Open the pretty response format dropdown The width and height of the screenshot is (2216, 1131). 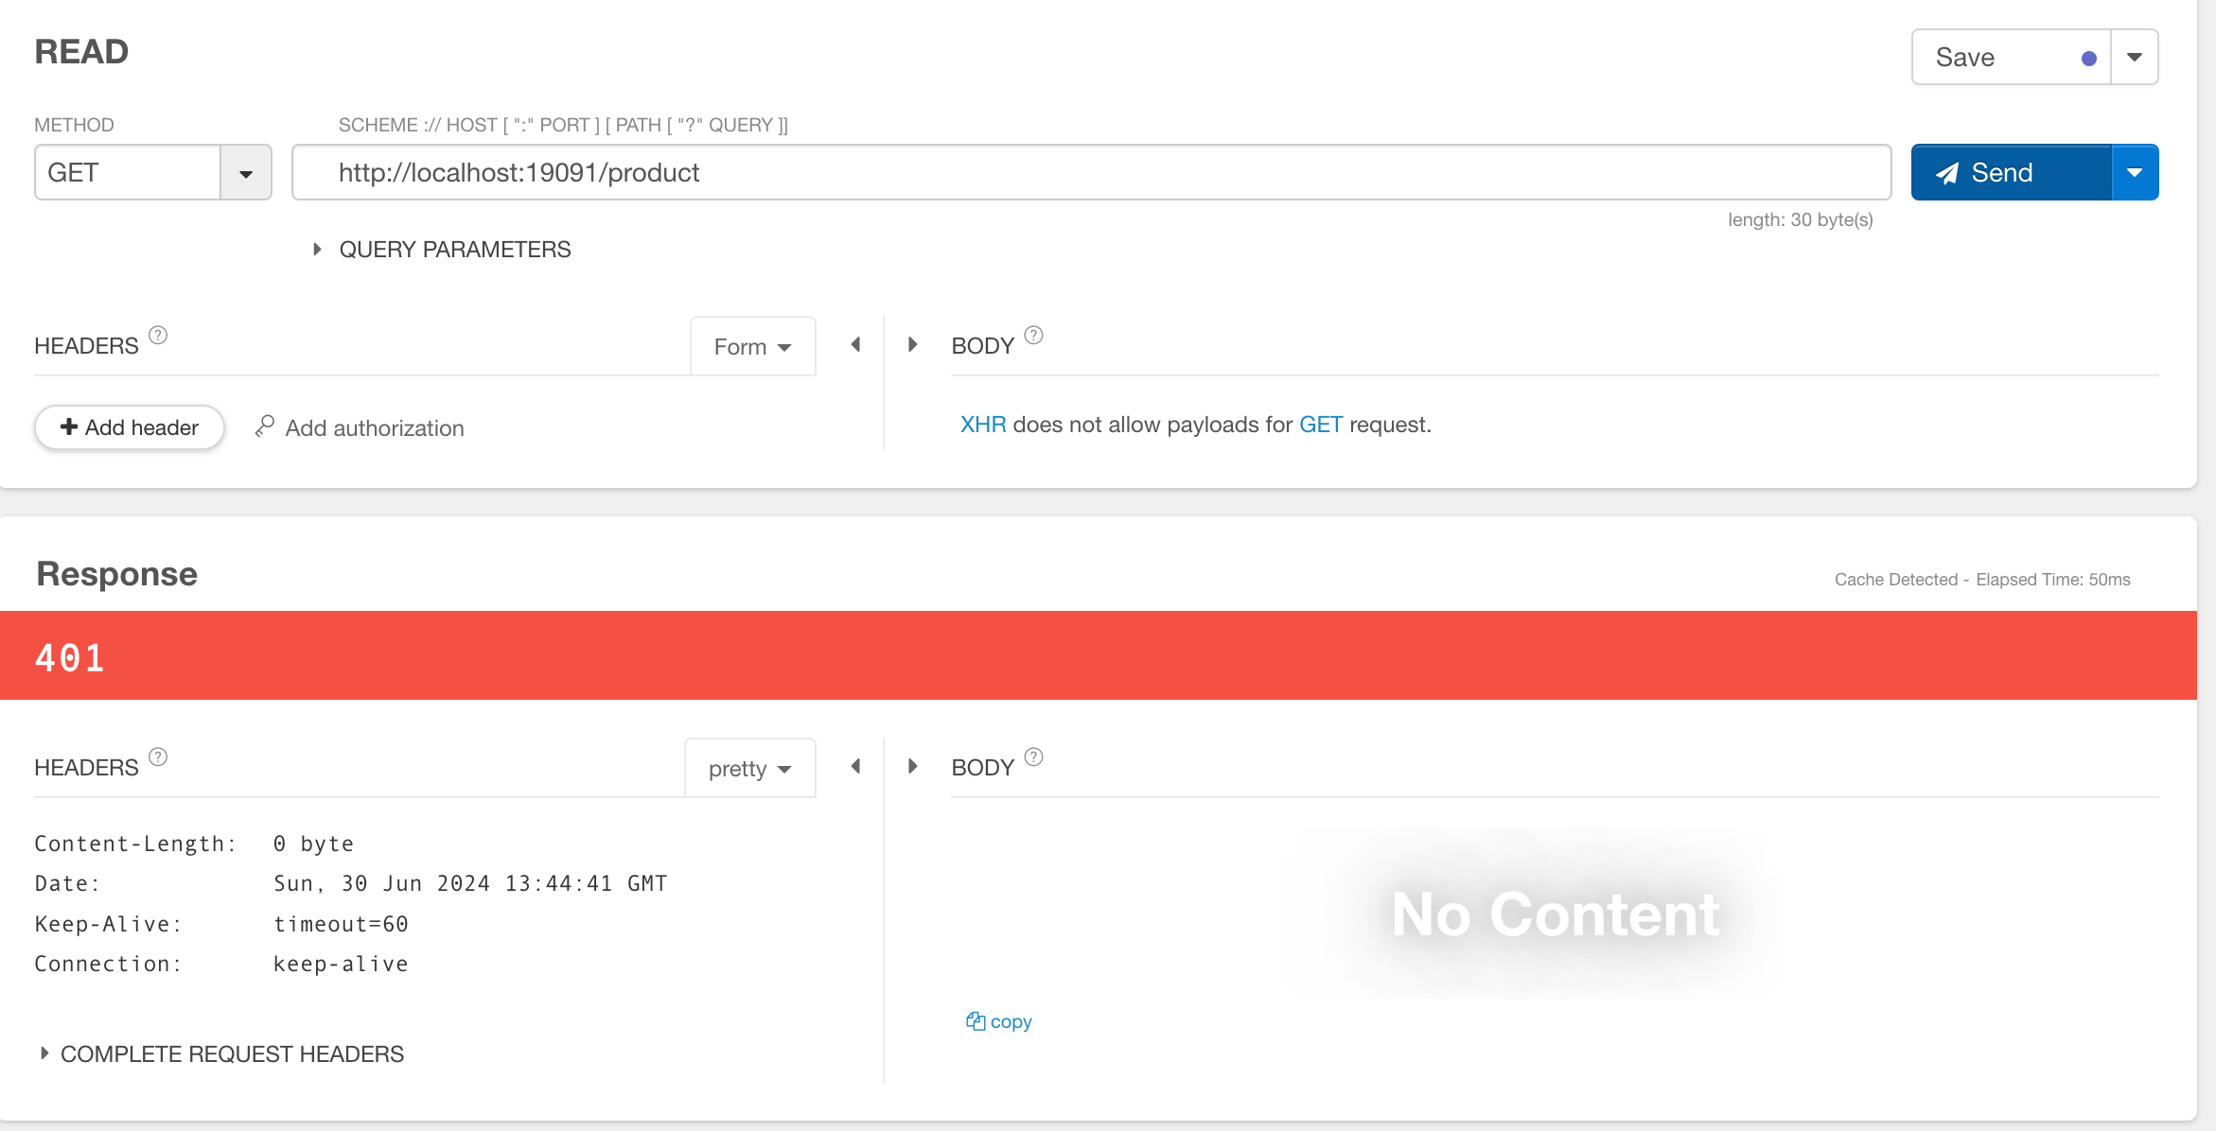point(749,769)
